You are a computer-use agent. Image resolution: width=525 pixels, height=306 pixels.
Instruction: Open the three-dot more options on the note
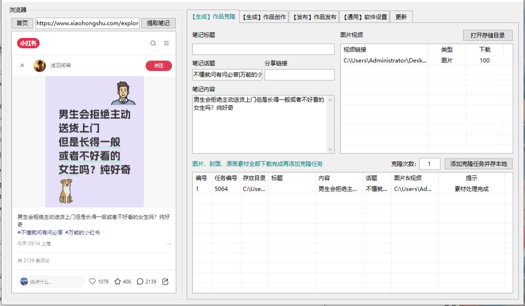pyautogui.click(x=169, y=244)
